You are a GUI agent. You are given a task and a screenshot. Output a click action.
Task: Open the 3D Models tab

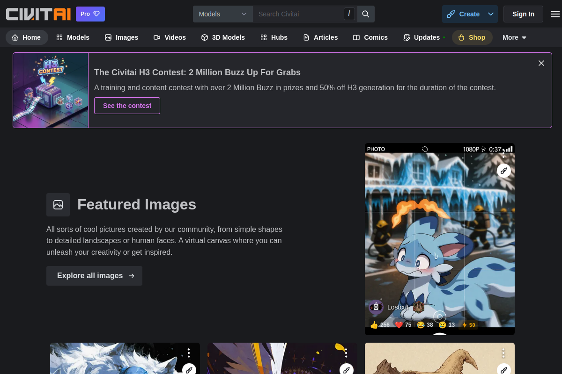point(223,37)
